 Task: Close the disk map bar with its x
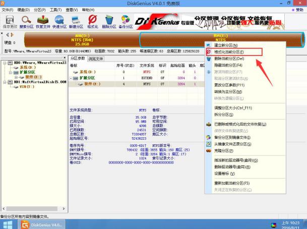pyautogui.click(x=2, y=33)
